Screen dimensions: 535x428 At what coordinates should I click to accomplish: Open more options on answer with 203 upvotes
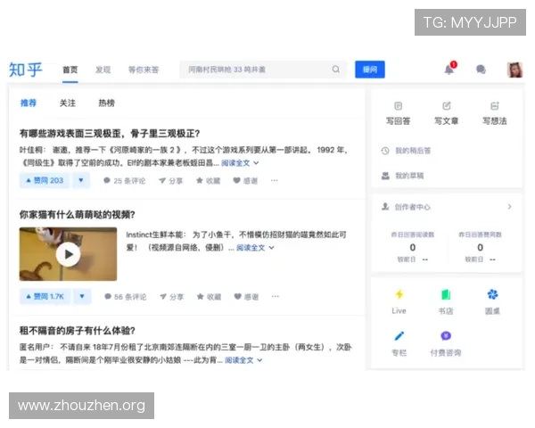(x=275, y=180)
